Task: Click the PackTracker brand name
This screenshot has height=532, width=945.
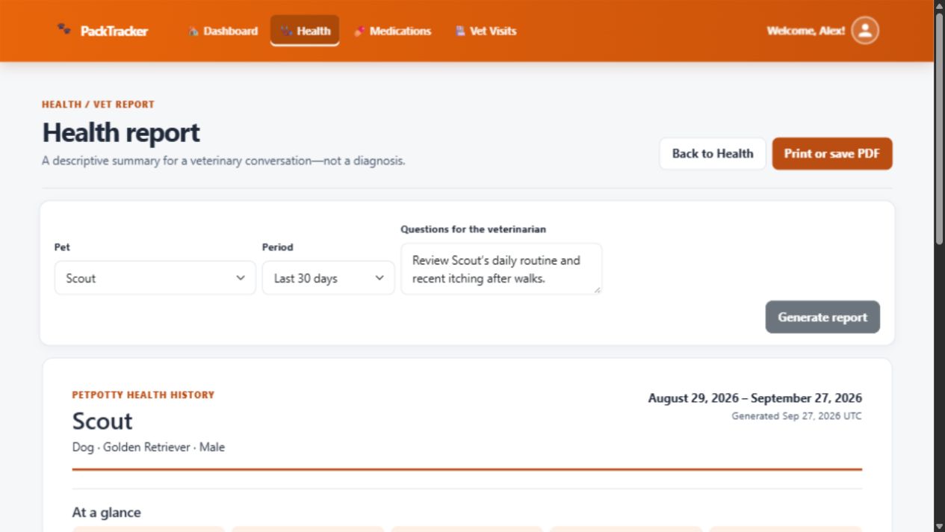Action: (x=114, y=31)
